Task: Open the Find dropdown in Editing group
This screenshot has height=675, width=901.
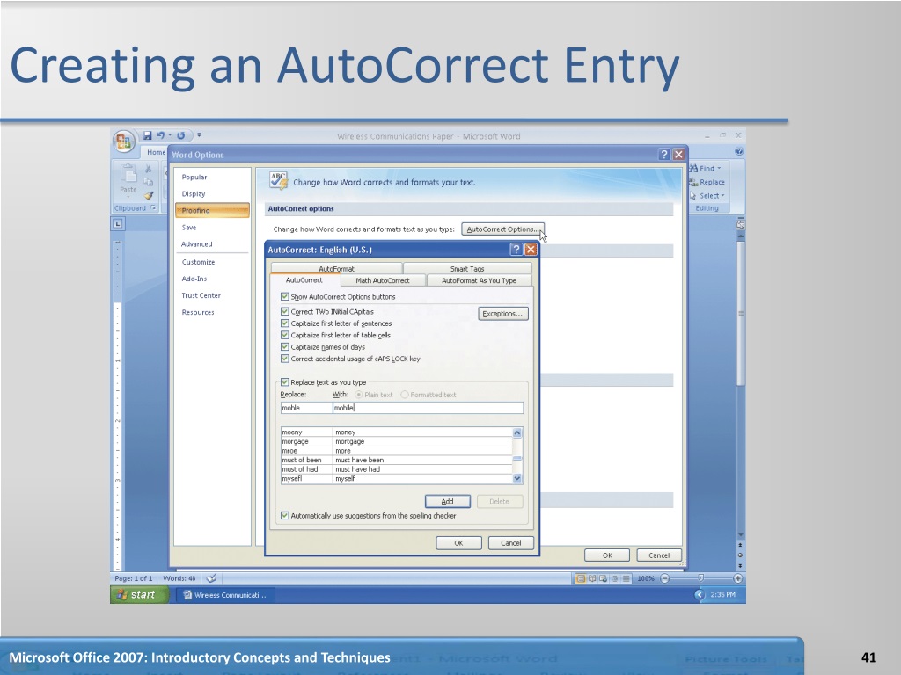Action: pyautogui.click(x=719, y=168)
